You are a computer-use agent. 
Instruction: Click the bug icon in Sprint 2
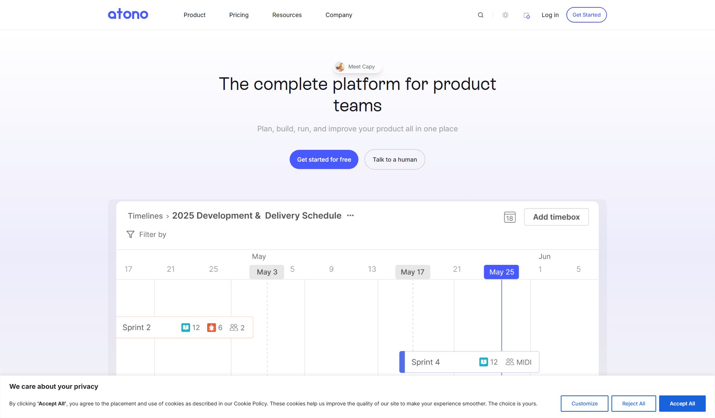tap(211, 327)
